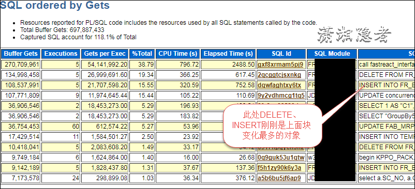
Task: Select Buffer Gets value 107,771,809
Action: coord(22,96)
